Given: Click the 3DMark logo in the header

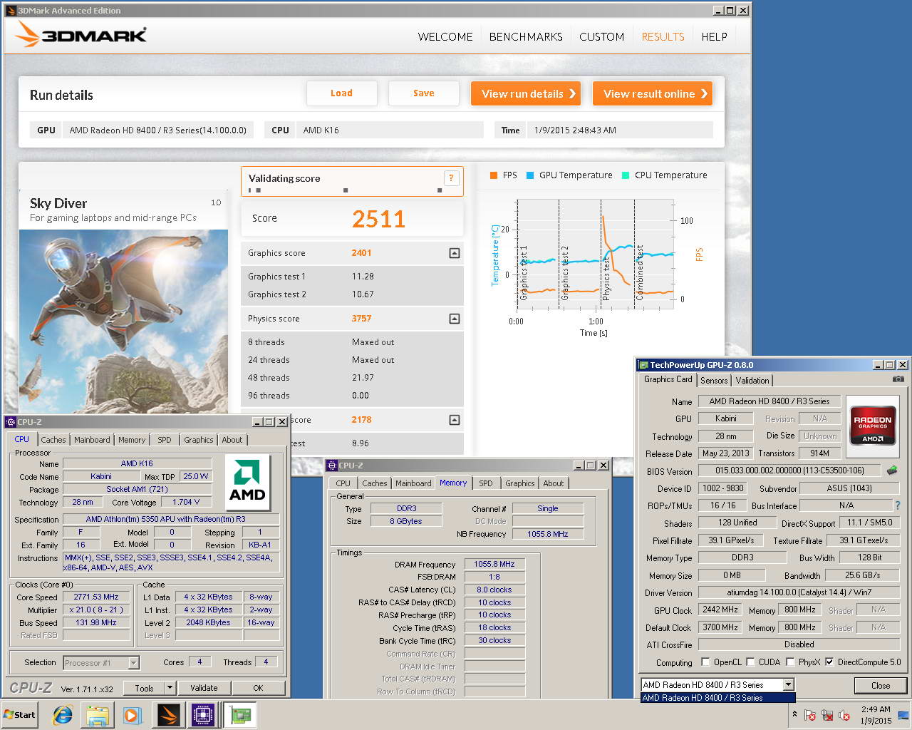Looking at the screenshot, I should 81,35.
